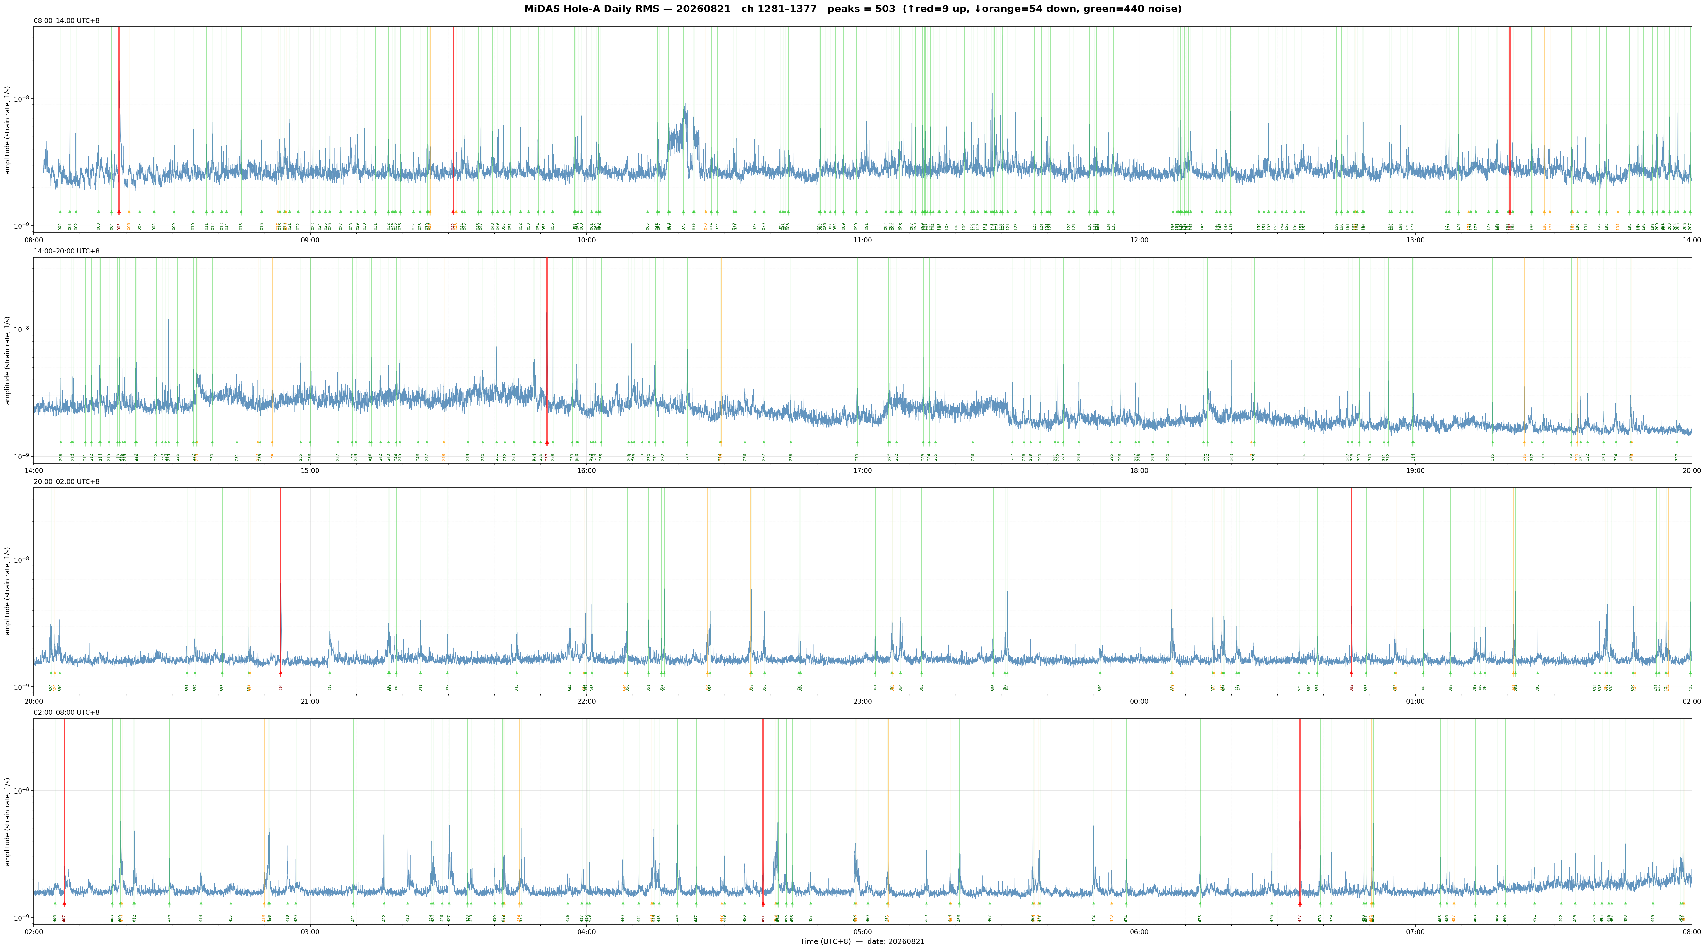Screen dimensions: 1706x950
Task: Select the orange down-peak marker labeled 006
Action: tap(129, 212)
